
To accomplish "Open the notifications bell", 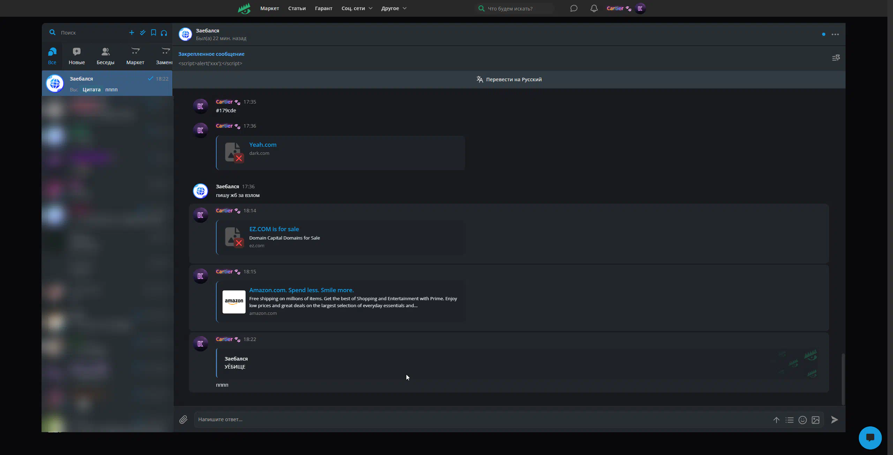I will point(594,8).
